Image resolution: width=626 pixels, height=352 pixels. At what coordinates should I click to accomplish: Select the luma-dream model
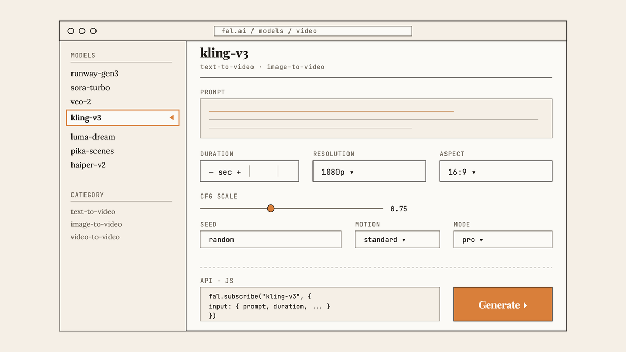[93, 137]
